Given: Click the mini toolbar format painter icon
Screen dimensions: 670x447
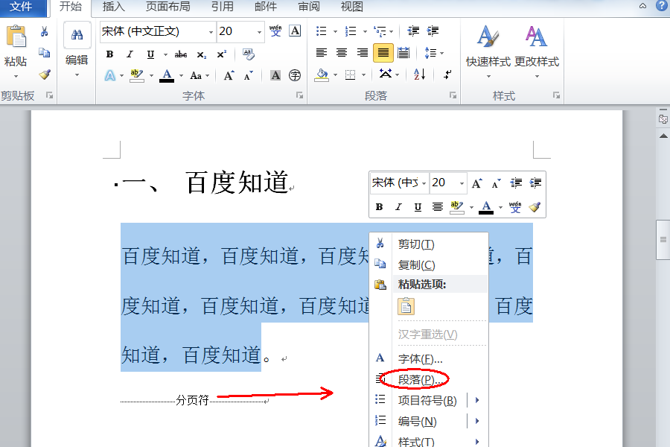Looking at the screenshot, I should [535, 207].
